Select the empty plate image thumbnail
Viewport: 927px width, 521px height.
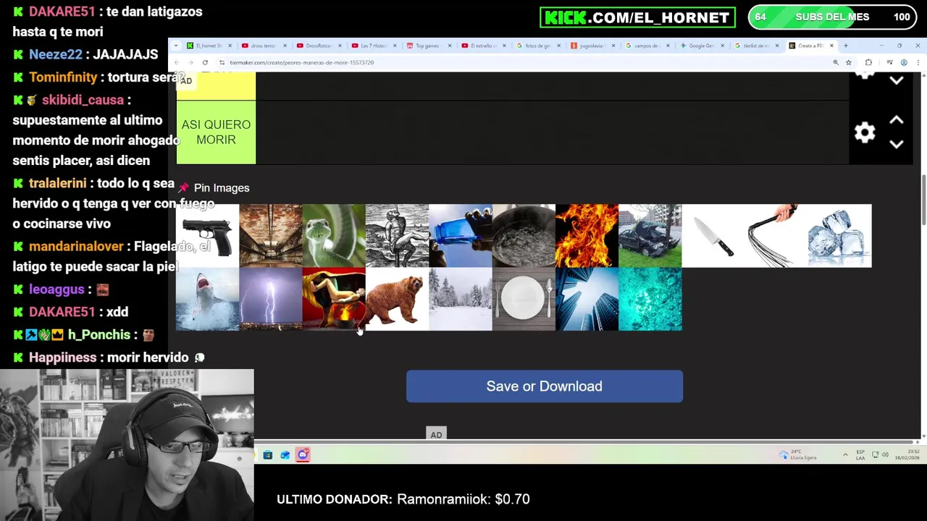524,299
